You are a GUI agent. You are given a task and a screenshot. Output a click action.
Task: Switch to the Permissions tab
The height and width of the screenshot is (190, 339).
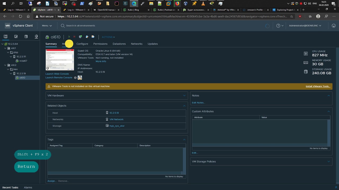[x=100, y=44]
